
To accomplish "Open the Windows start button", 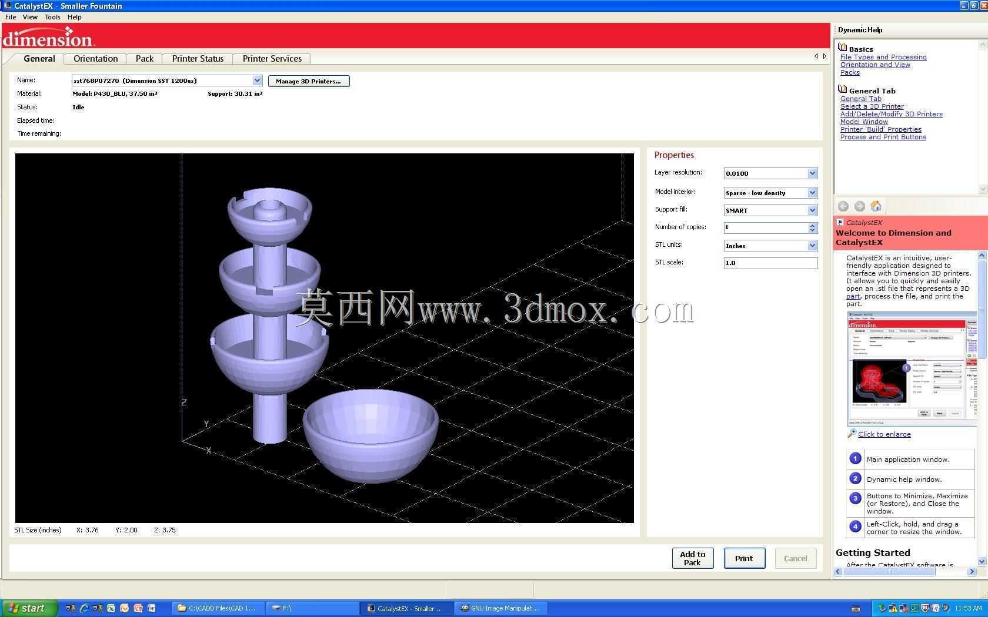I will (x=29, y=608).
